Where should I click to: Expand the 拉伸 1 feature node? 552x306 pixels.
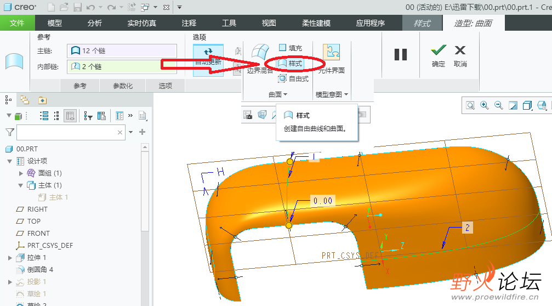coord(10,258)
